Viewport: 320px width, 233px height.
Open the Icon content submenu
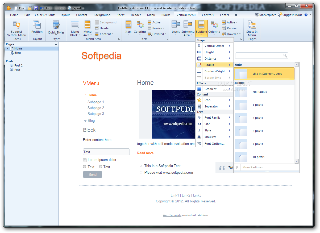point(214,100)
